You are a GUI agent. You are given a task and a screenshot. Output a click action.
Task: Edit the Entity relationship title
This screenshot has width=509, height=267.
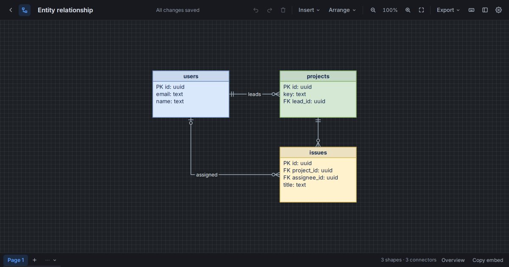65,10
